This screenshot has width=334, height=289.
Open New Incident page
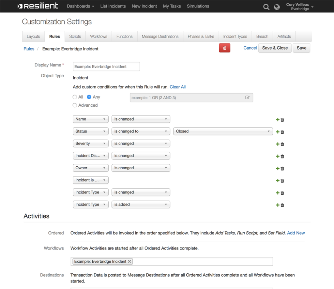[144, 6]
